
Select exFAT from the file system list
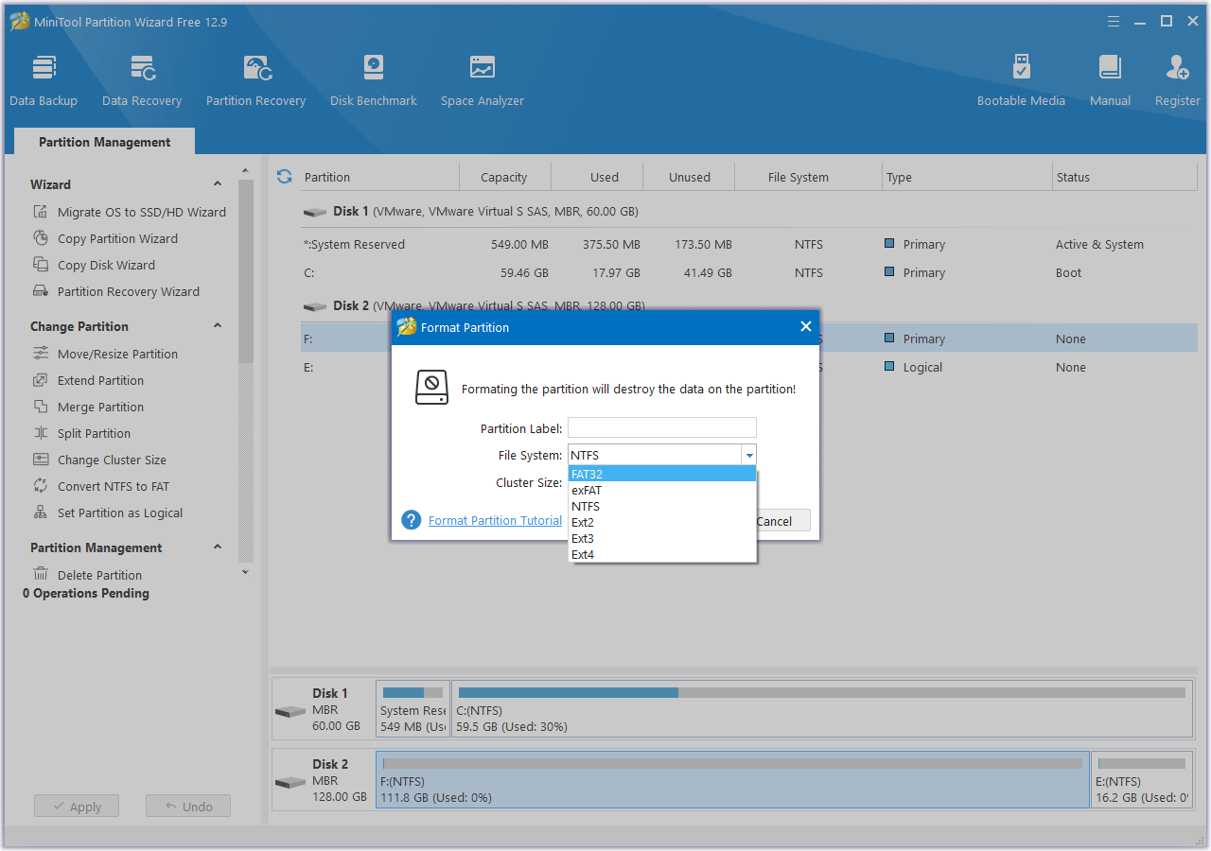click(662, 490)
